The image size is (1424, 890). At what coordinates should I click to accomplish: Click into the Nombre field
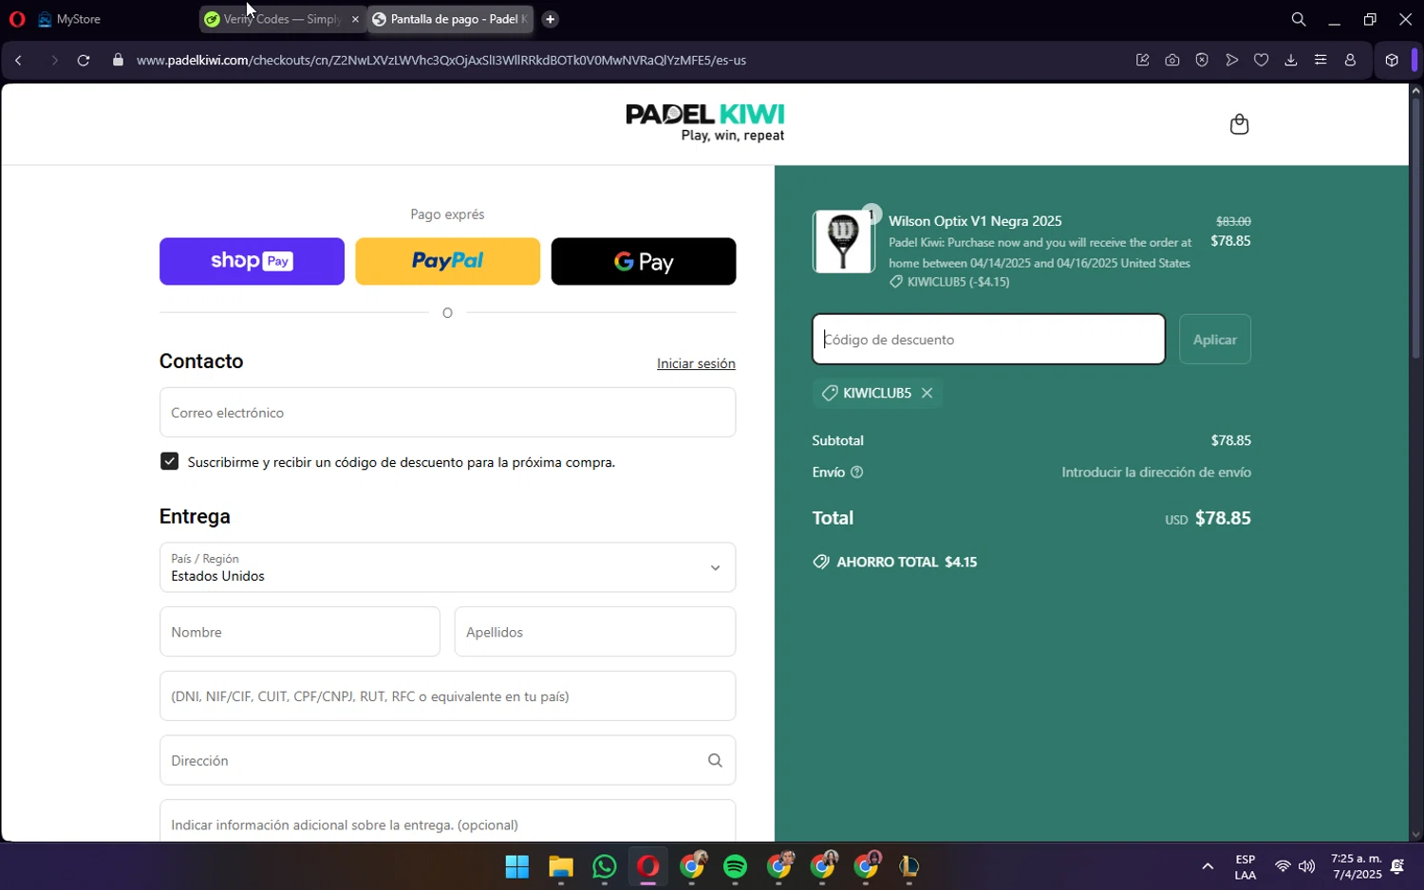point(300,632)
